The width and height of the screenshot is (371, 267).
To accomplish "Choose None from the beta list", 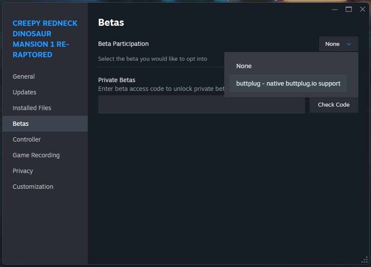I will click(244, 66).
